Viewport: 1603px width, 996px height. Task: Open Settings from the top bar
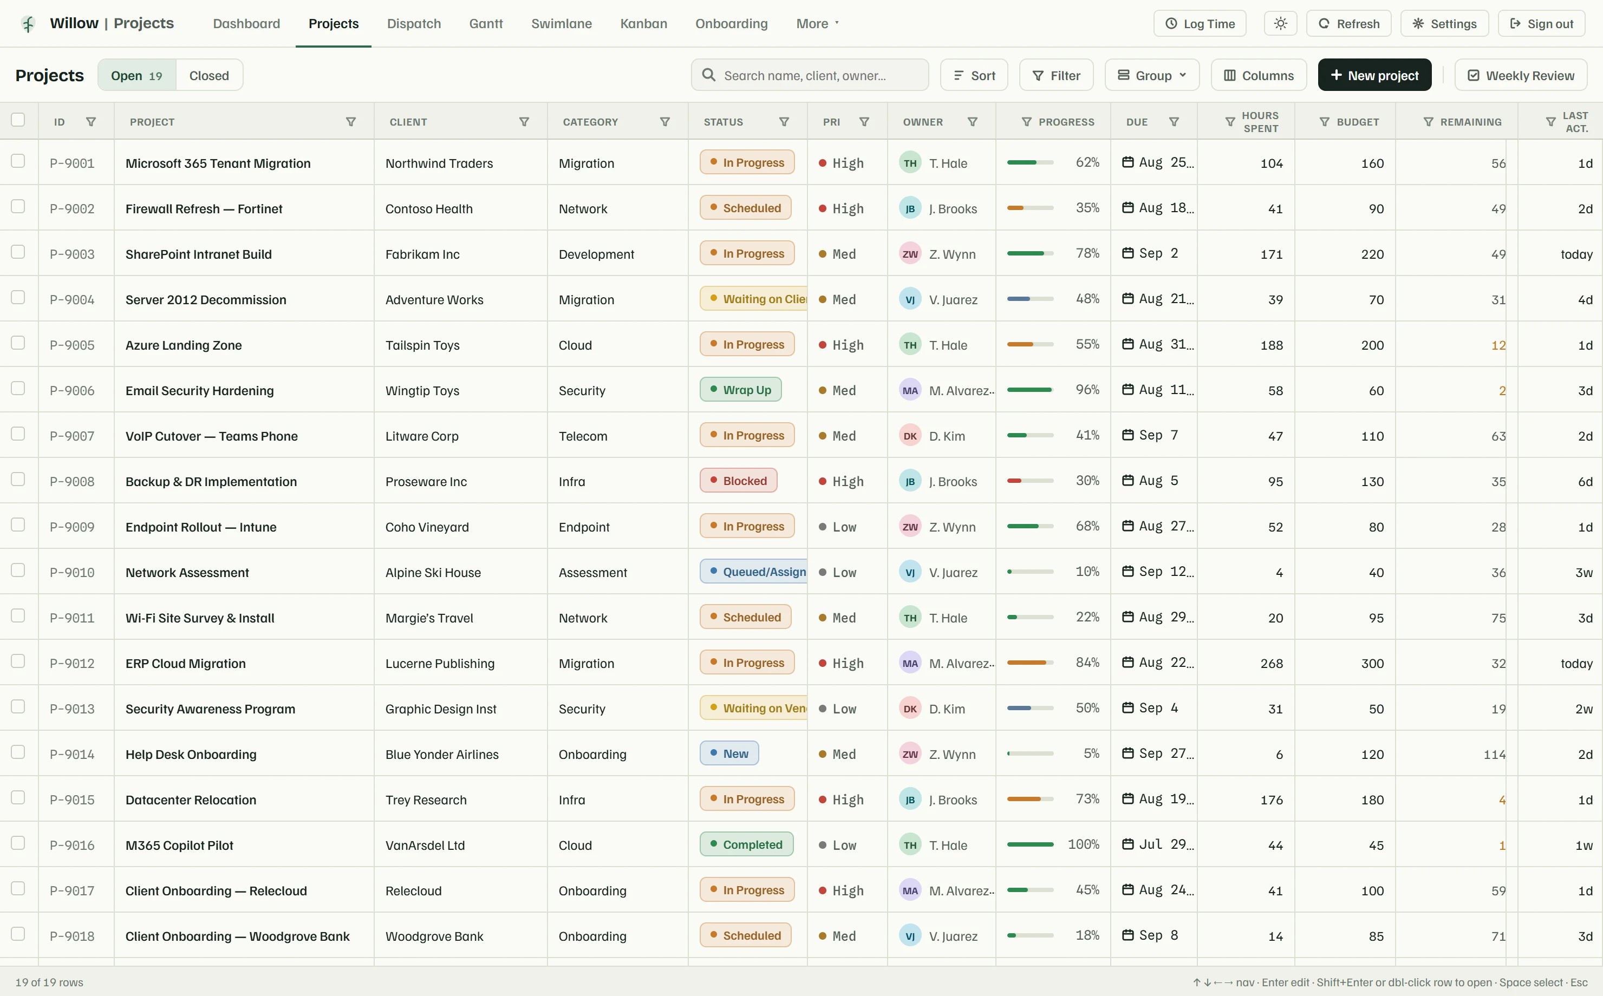[1444, 24]
